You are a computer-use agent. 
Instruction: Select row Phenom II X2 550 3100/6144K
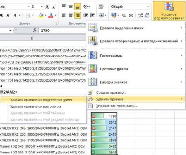tap(42, 152)
